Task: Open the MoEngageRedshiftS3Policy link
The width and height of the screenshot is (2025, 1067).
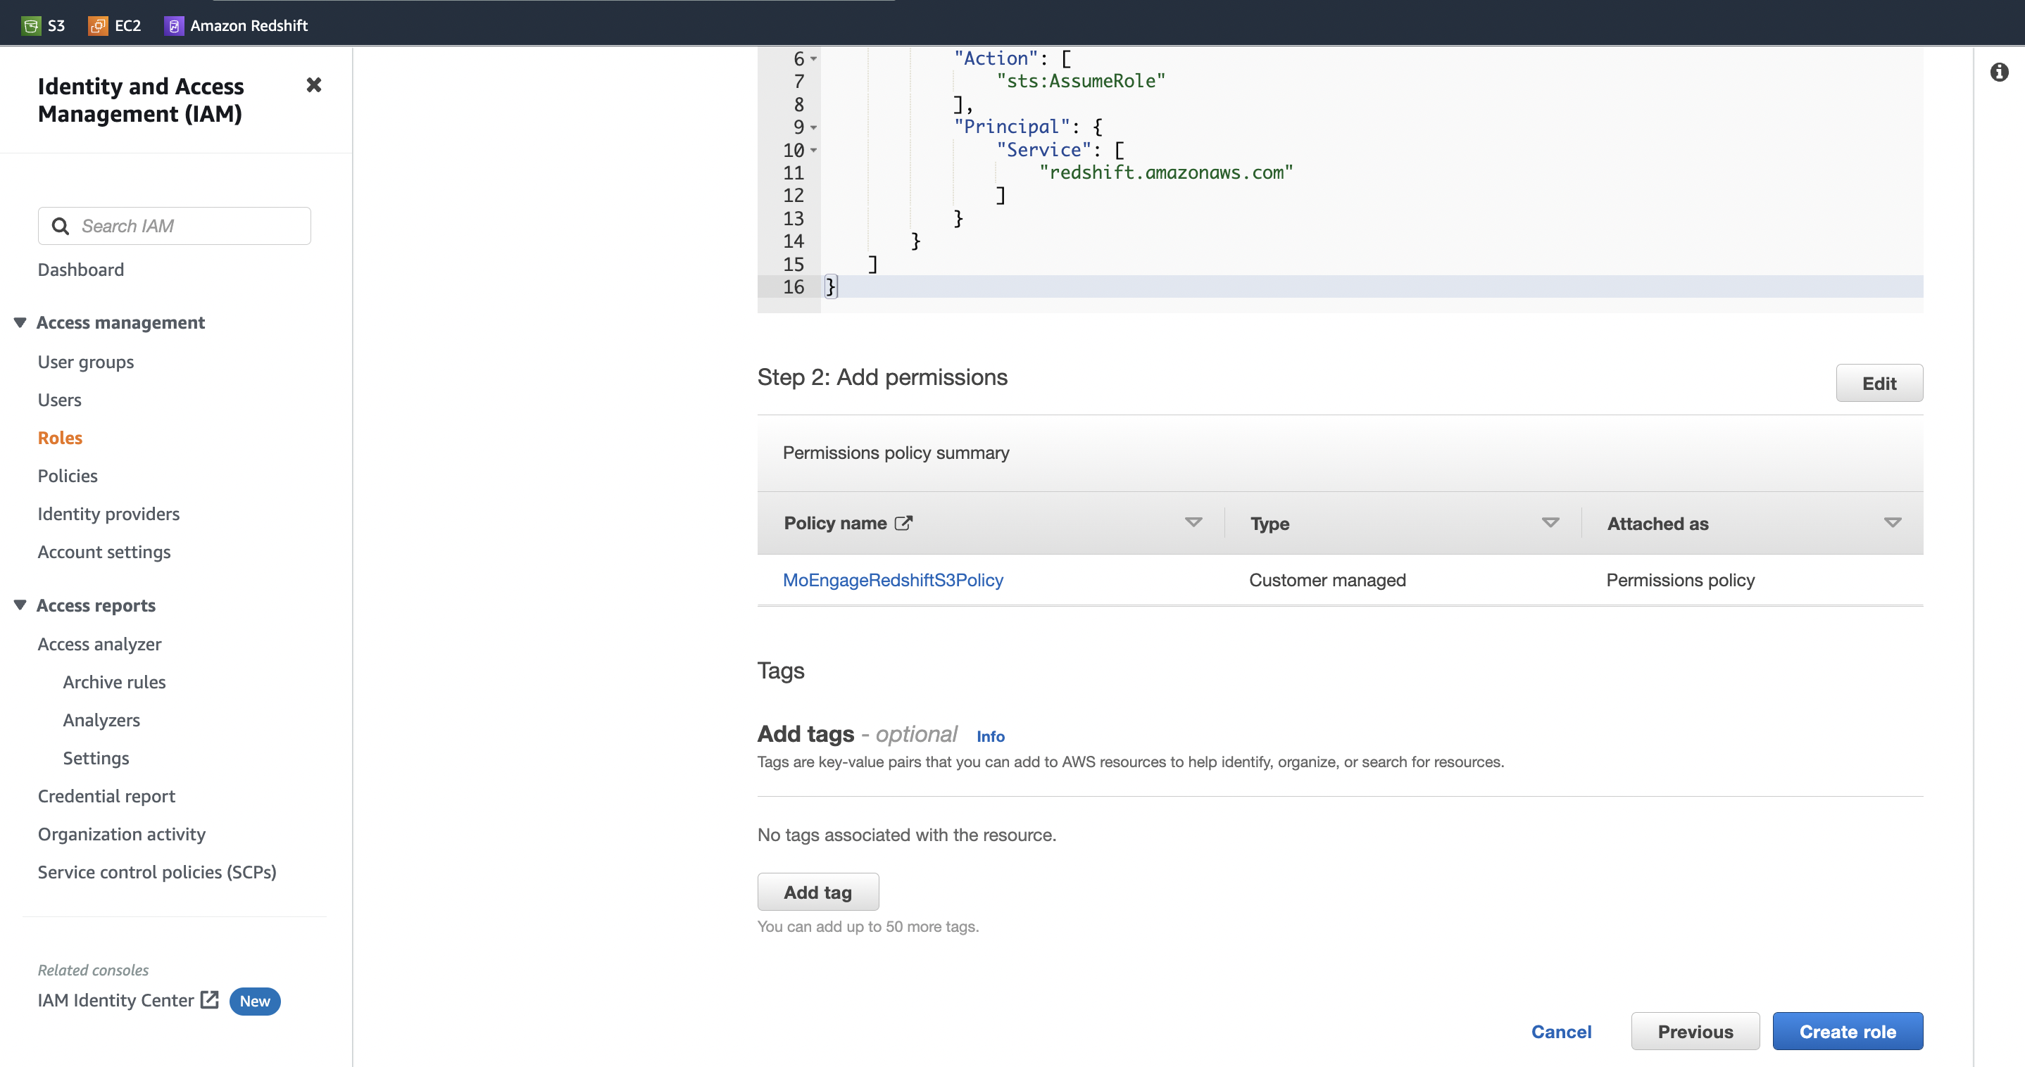Action: 893,580
